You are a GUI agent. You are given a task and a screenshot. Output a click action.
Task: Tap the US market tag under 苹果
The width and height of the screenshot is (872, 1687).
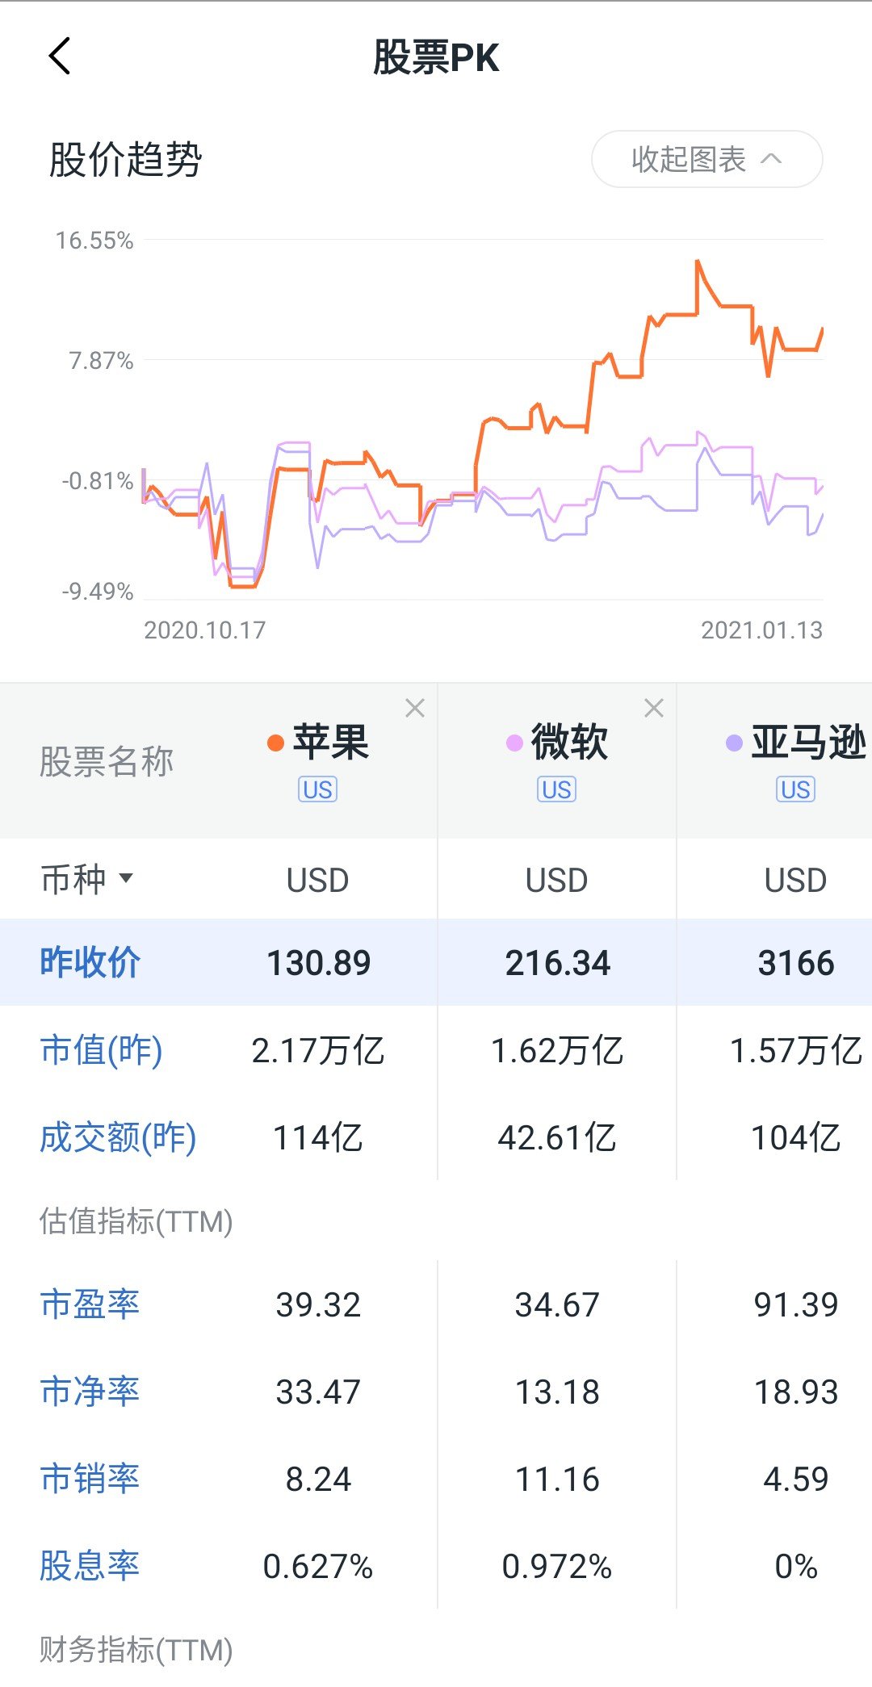click(x=317, y=789)
